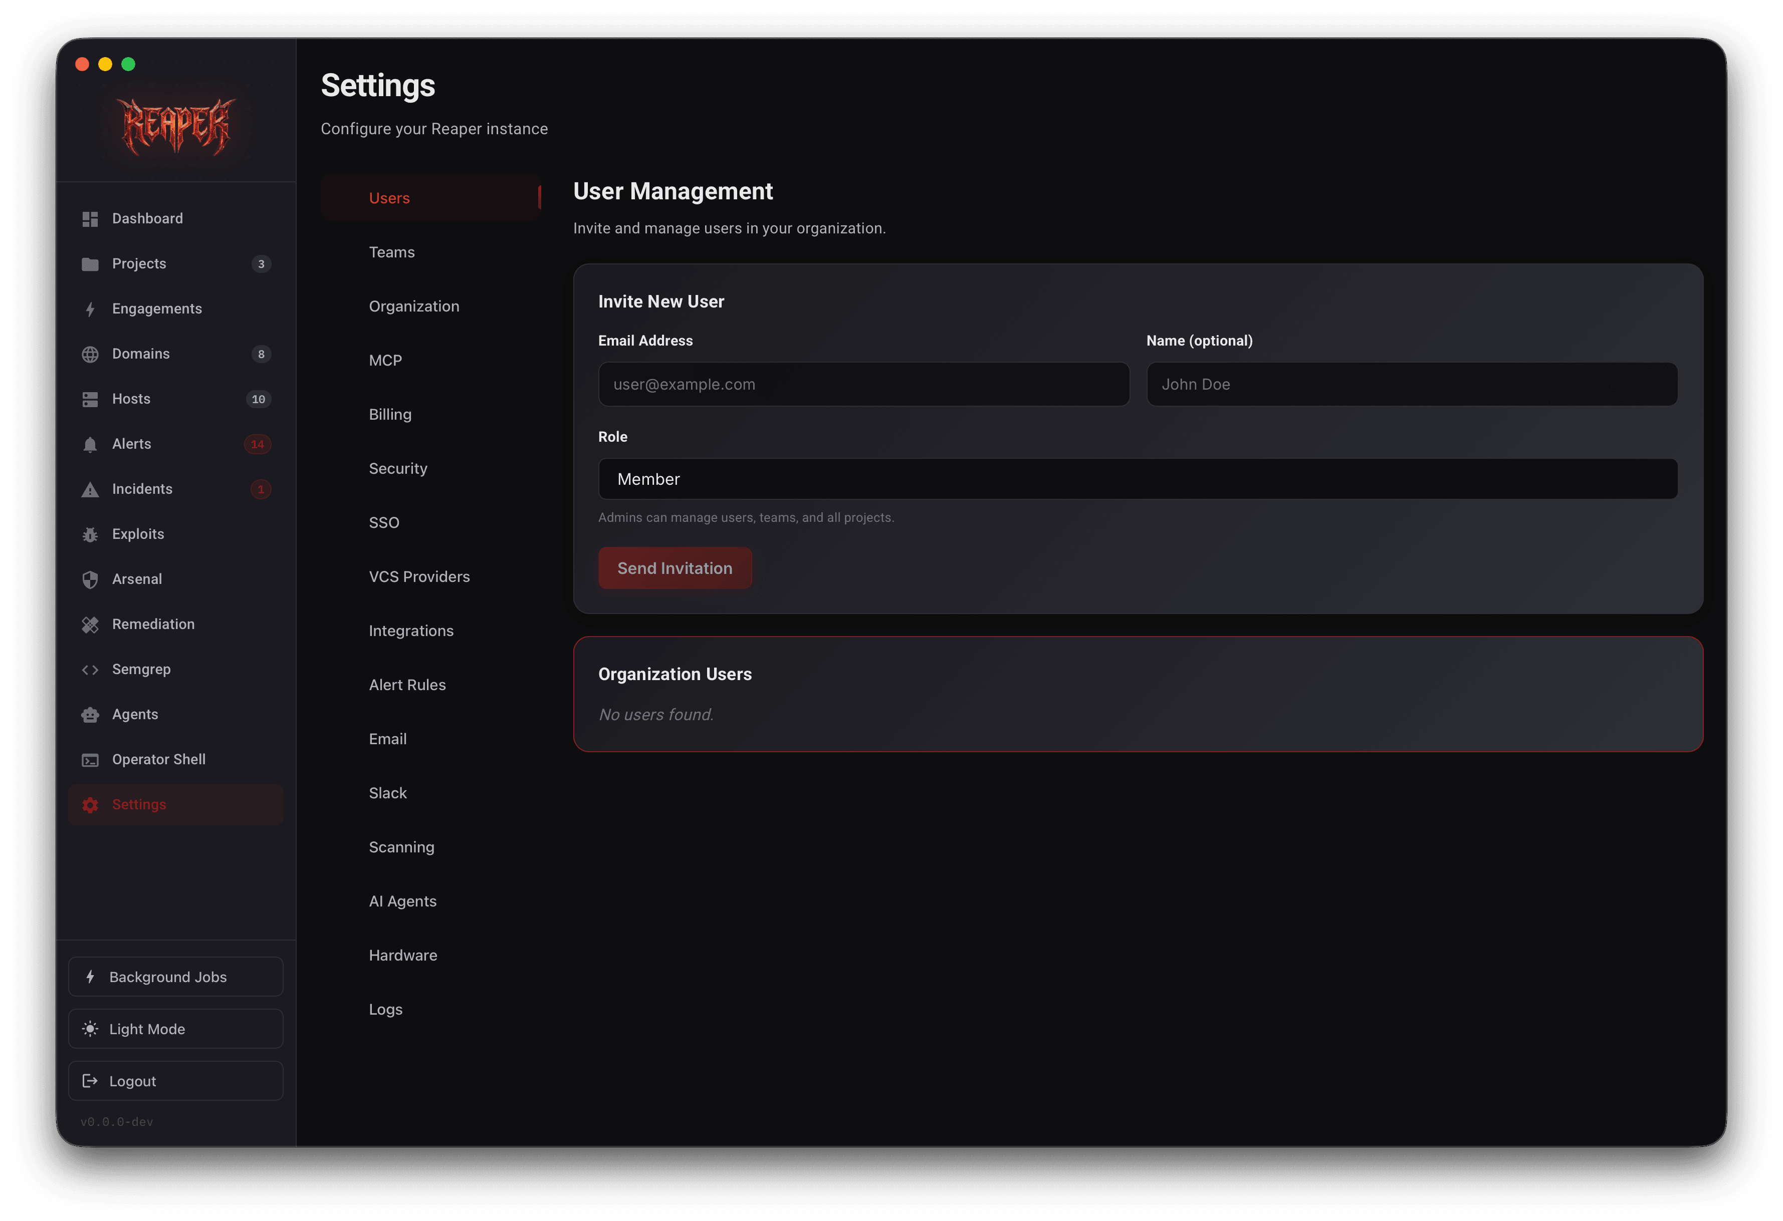Click the Agents robot icon

coord(90,715)
